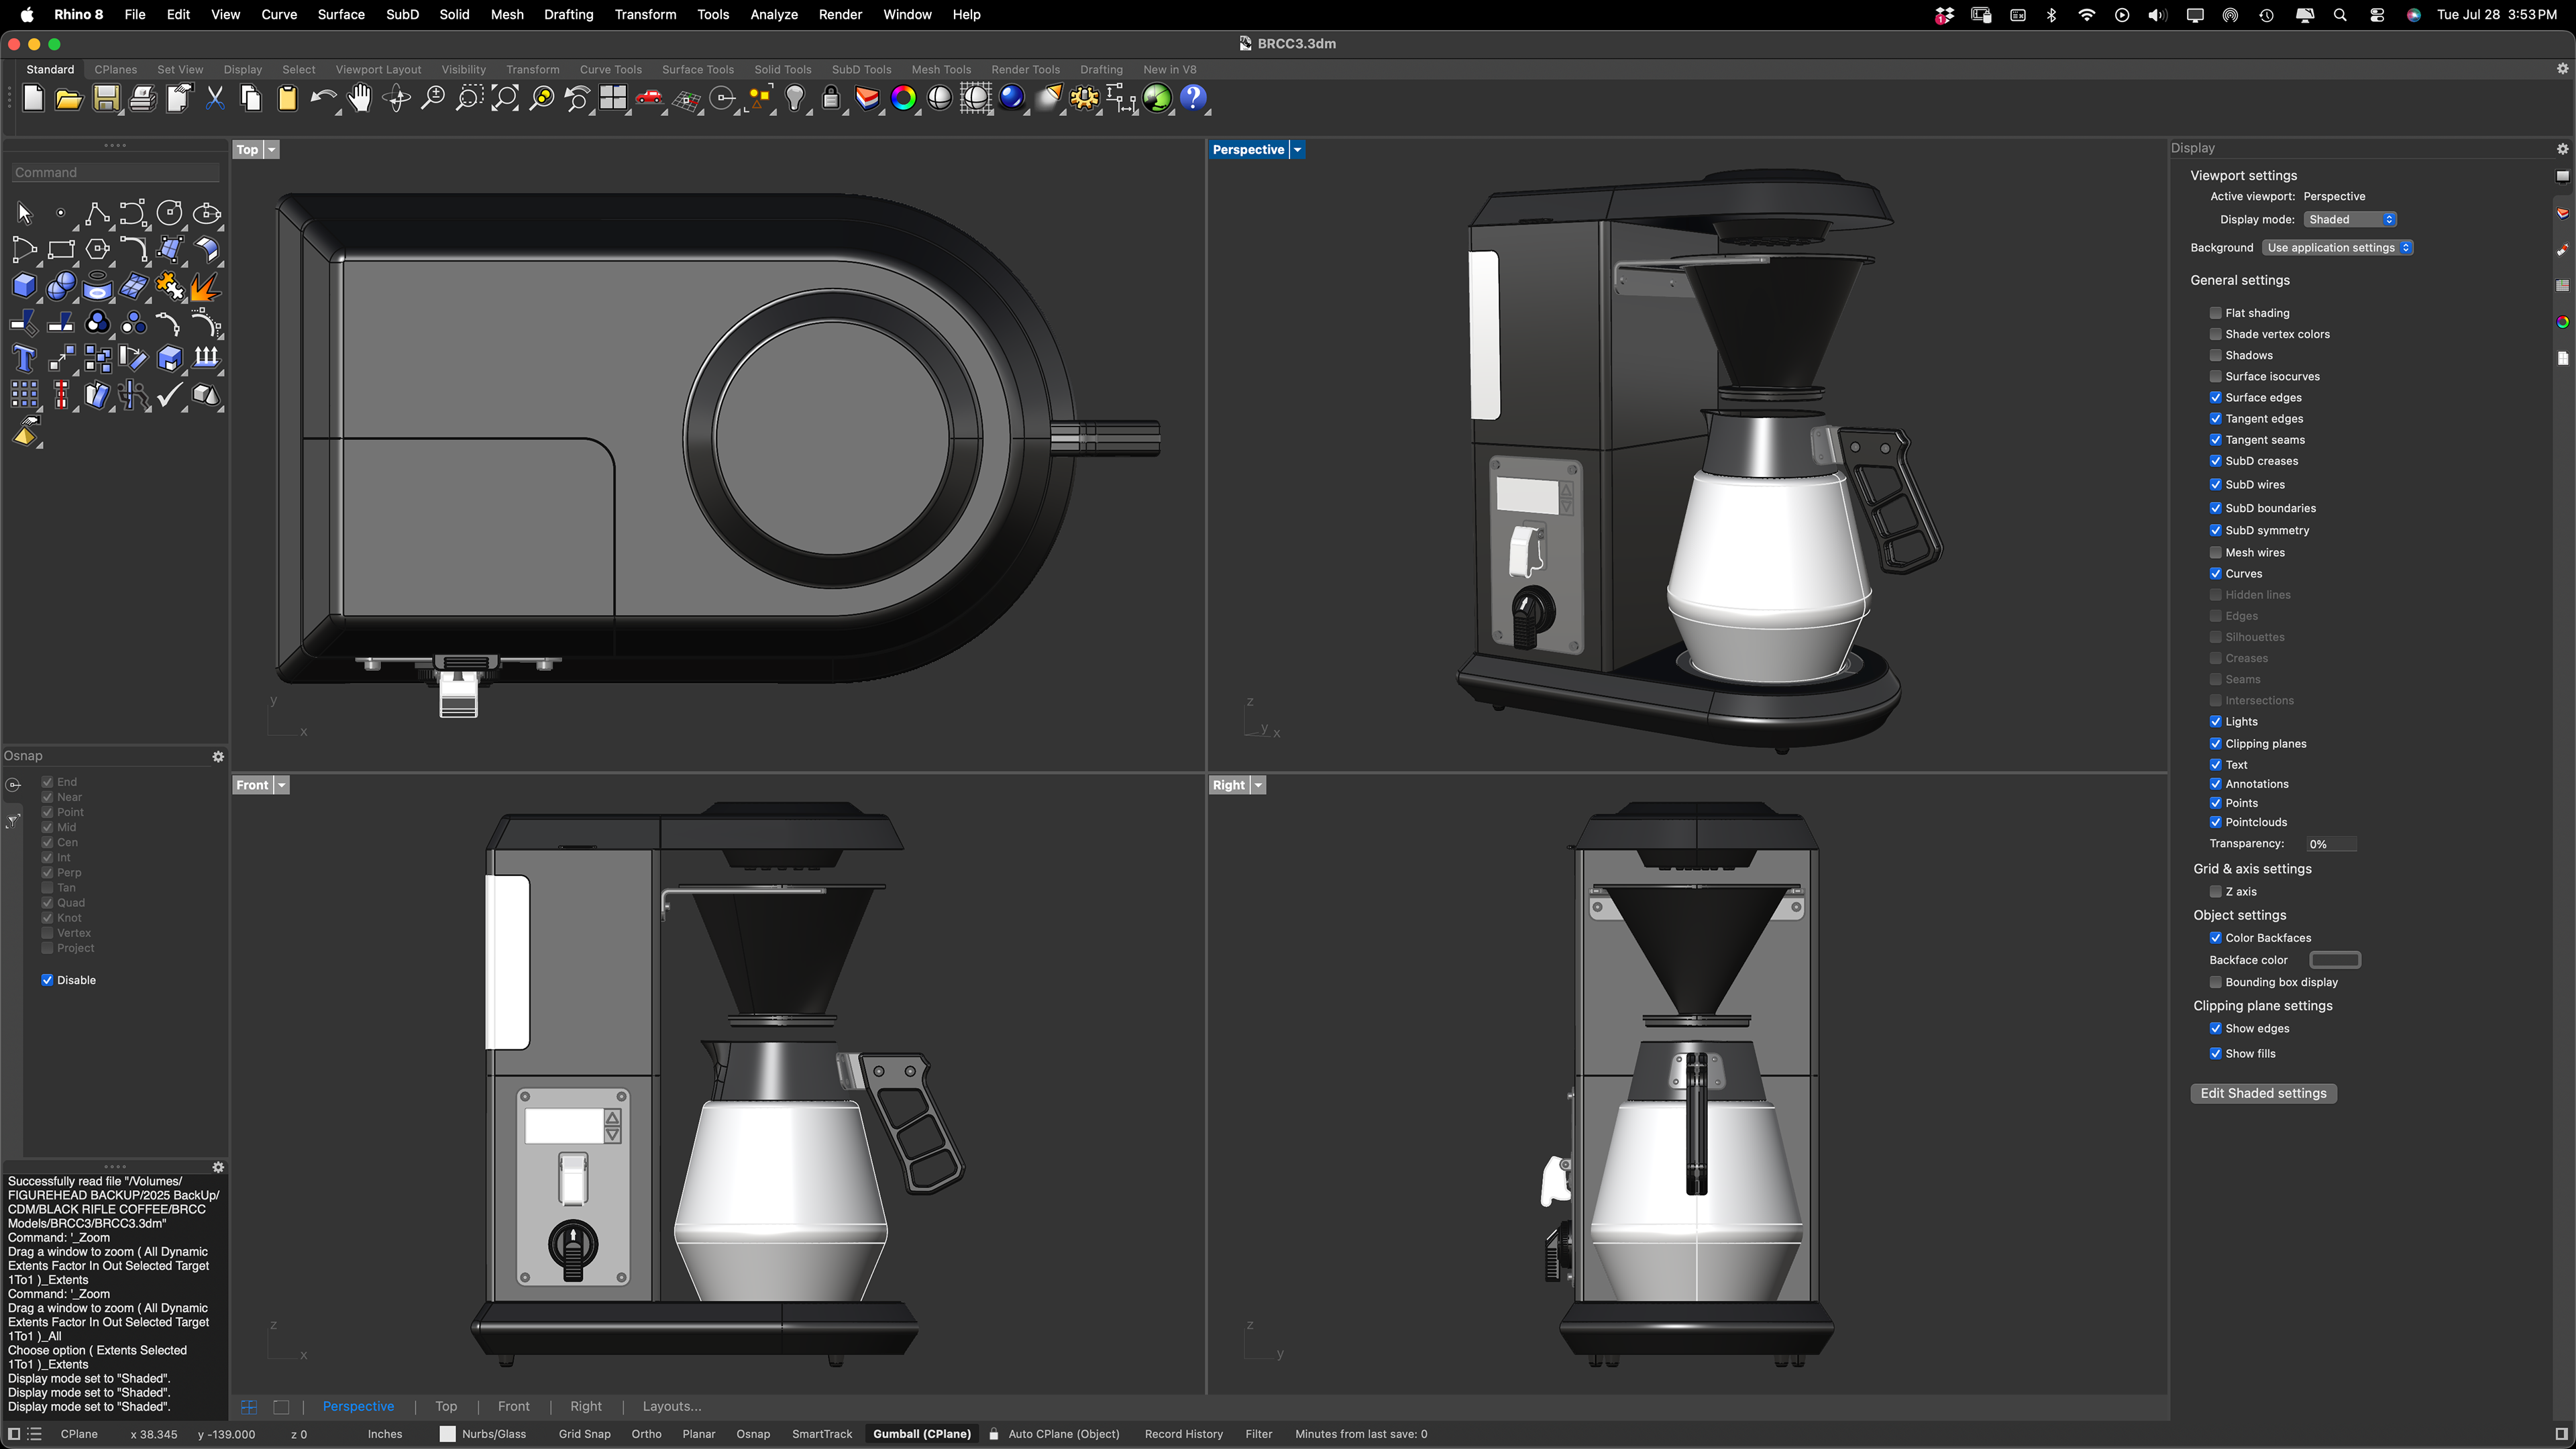This screenshot has width=2576, height=1449.
Task: Click the Undo arrow icon
Action: click(x=323, y=98)
